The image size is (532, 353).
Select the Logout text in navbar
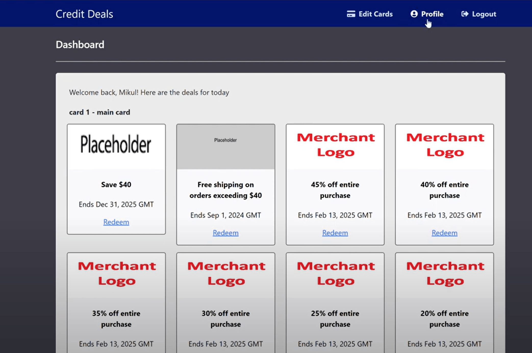pos(484,14)
